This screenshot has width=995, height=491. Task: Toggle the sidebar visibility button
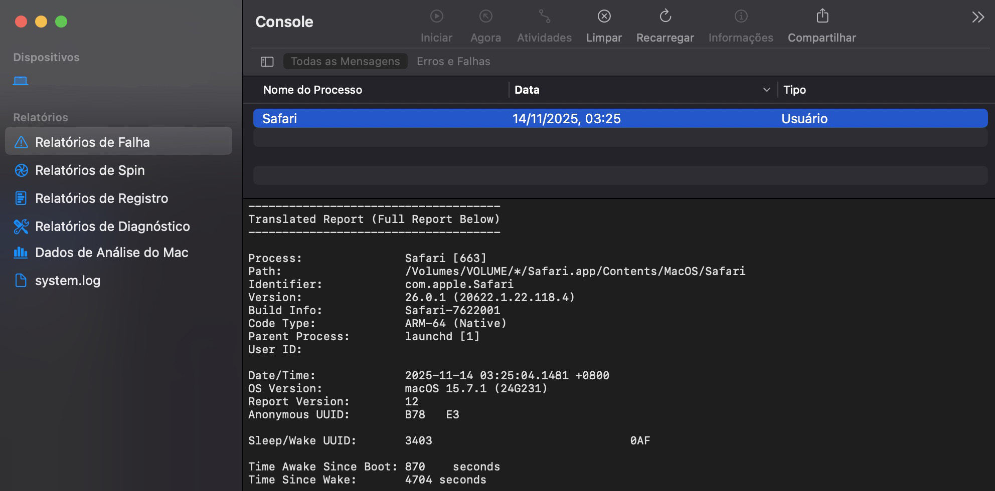pyautogui.click(x=266, y=61)
